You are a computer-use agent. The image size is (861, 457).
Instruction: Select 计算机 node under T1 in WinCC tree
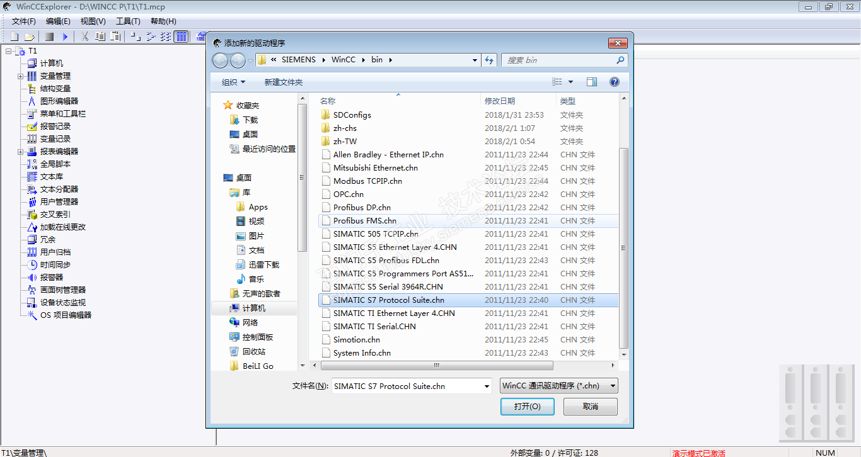[x=52, y=63]
